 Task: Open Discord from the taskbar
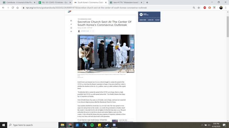click(114, 125)
